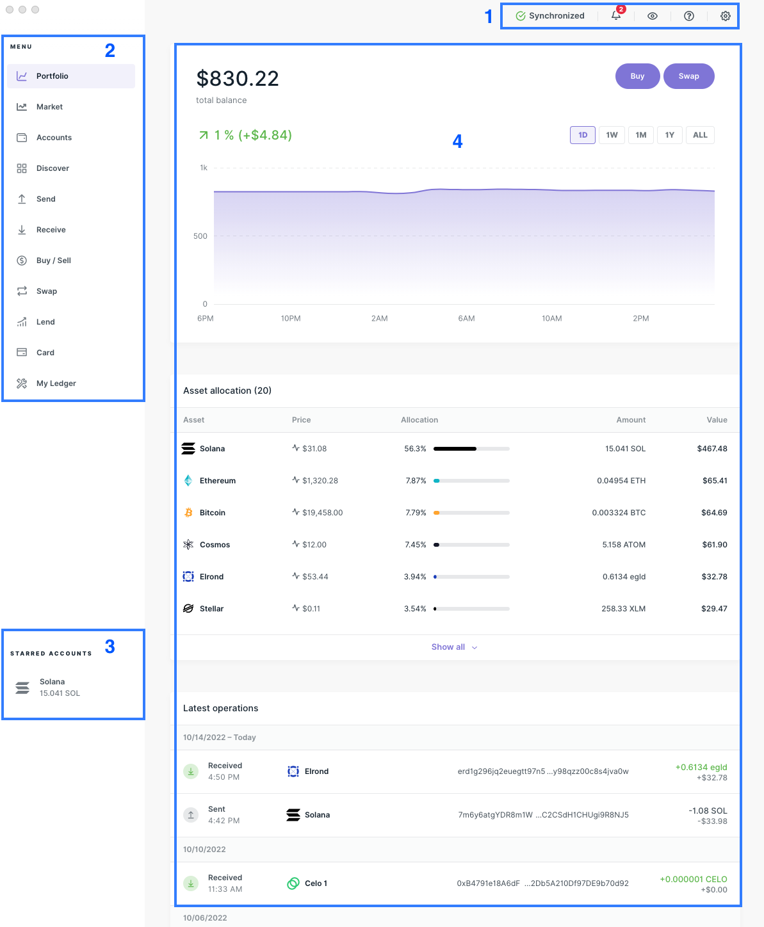
Task: Open the Accounts menu entry
Action: click(x=71, y=138)
